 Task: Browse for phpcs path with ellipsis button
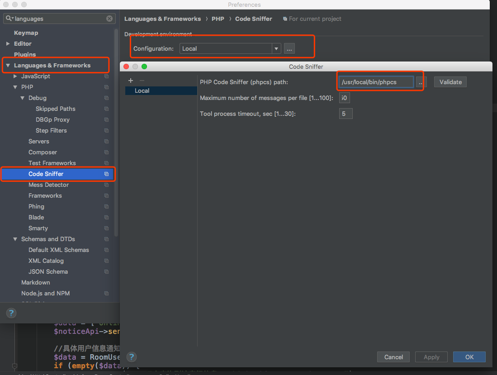pos(421,82)
